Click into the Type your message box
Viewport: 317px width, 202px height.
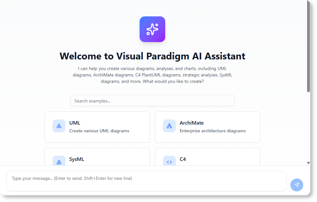[146, 181]
